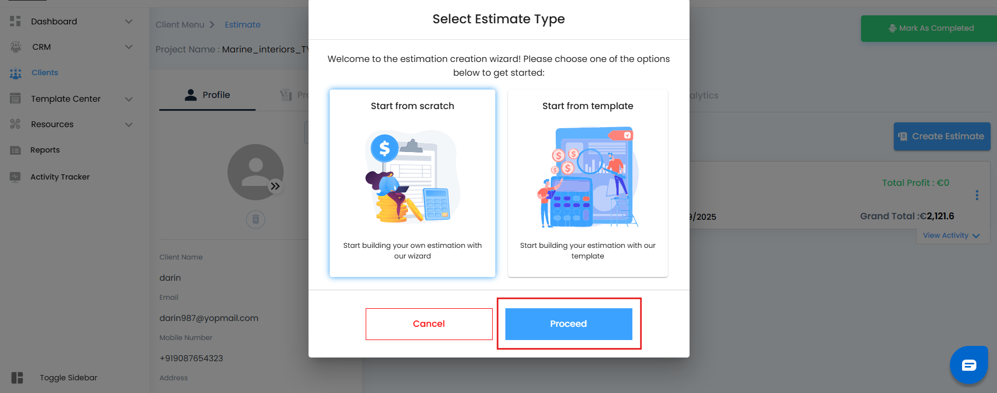The image size is (997, 393).
Task: Delete profile photo using trash icon
Action: click(x=256, y=219)
